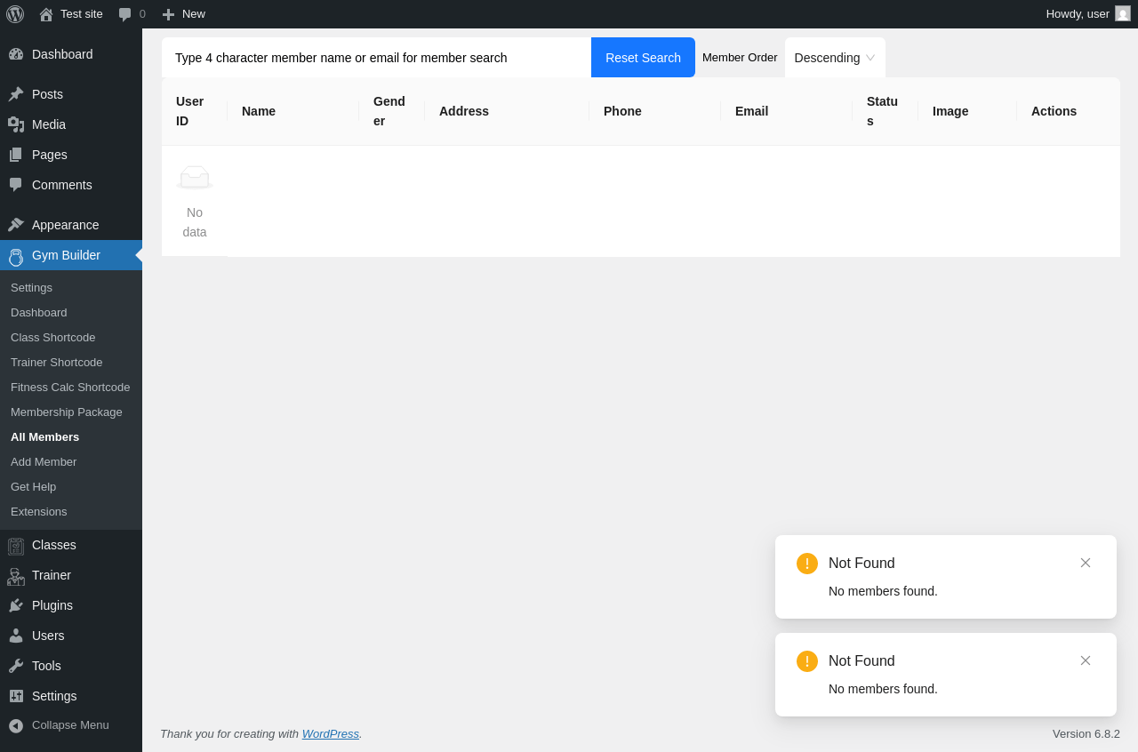Click the Plugins plug icon

point(16,605)
